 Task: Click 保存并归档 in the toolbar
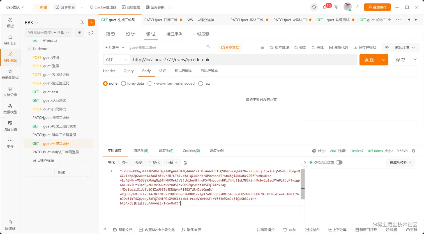point(365,47)
